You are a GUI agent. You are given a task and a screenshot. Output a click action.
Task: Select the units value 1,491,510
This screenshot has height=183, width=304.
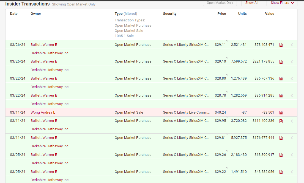coord(239,171)
